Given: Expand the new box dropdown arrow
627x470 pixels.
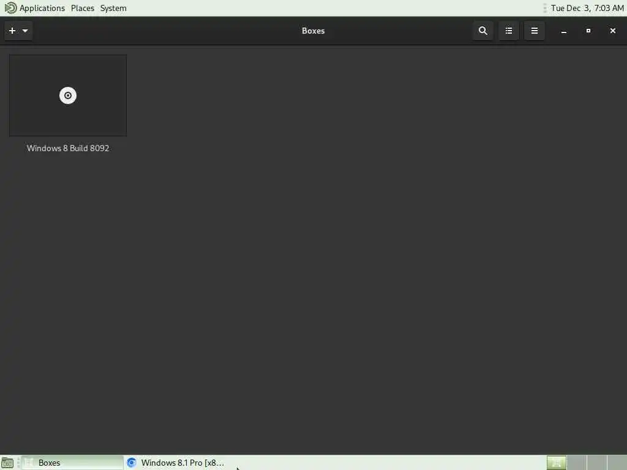Looking at the screenshot, I should tap(25, 31).
